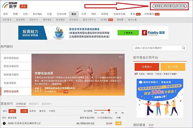Viewport: 193px width, 128px height.
Task: Expand the 新聞 menu in the main navigation
Action: tap(16, 14)
